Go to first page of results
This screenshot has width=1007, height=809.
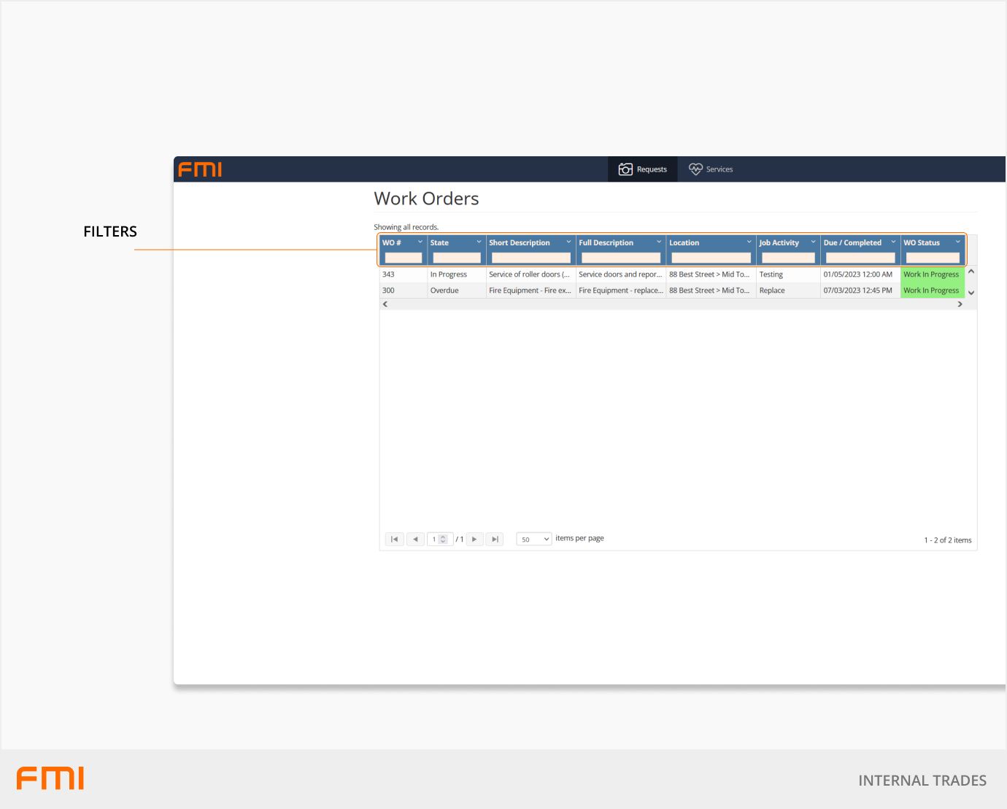coord(394,540)
